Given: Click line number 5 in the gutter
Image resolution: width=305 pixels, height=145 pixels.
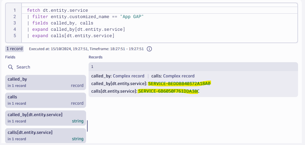Looking at the screenshot, I should click(x=15, y=36).
